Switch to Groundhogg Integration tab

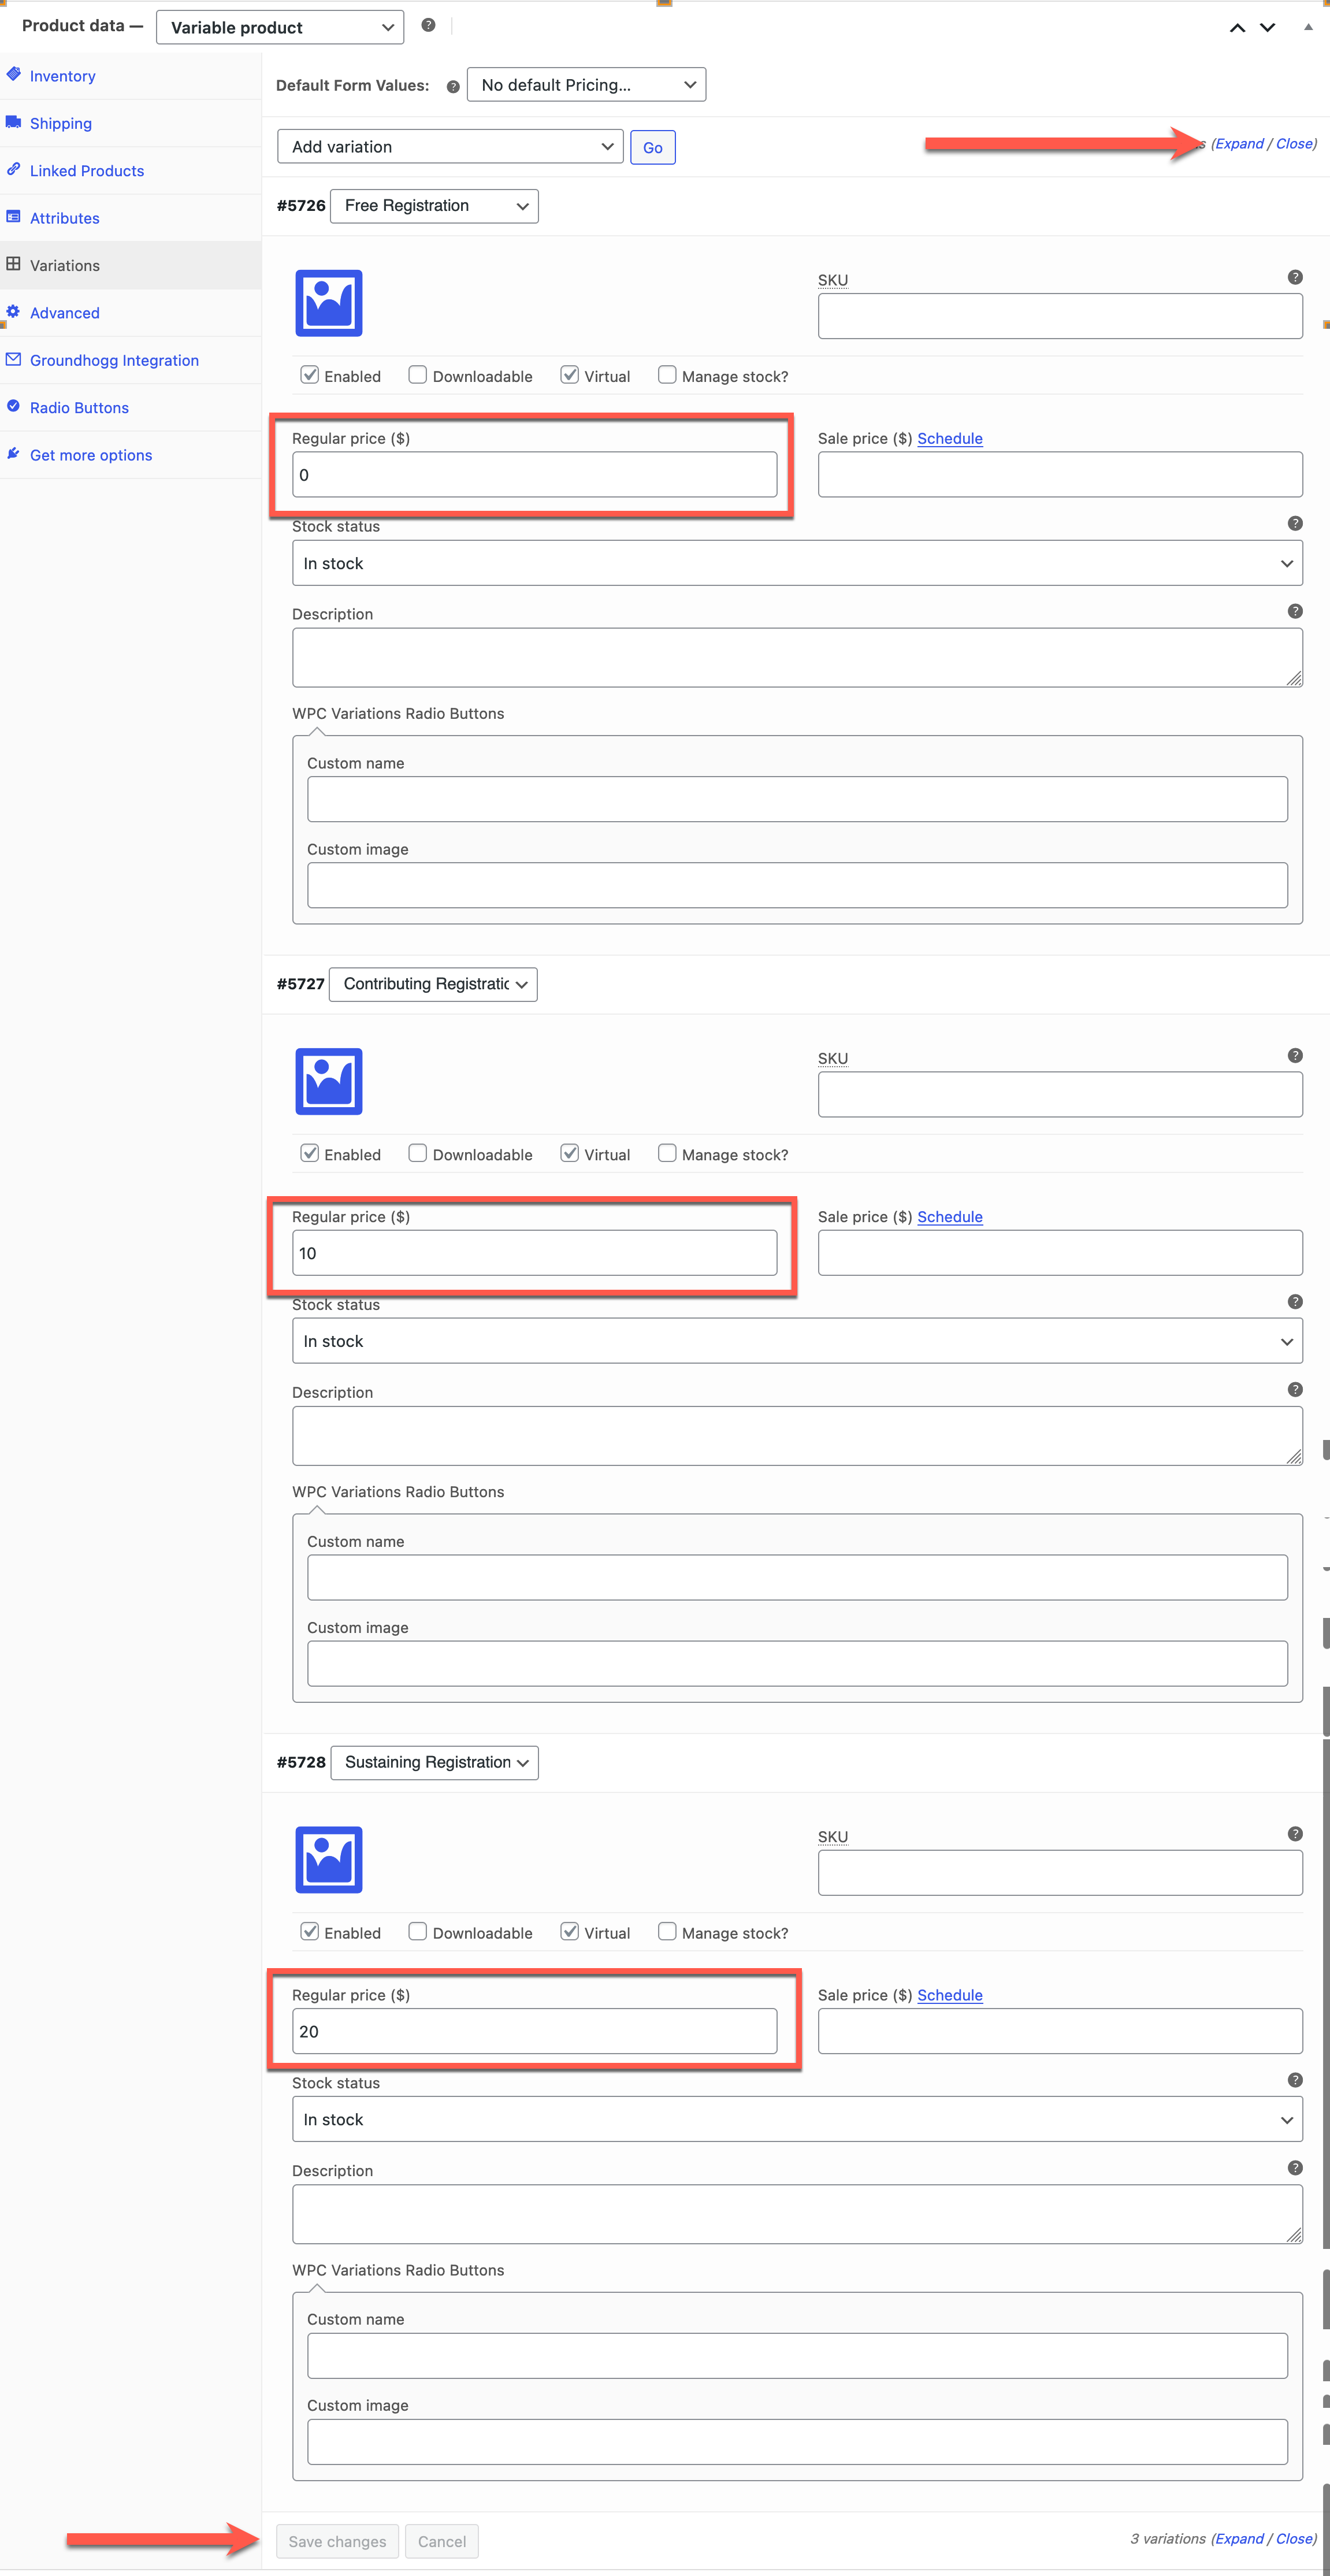[114, 360]
